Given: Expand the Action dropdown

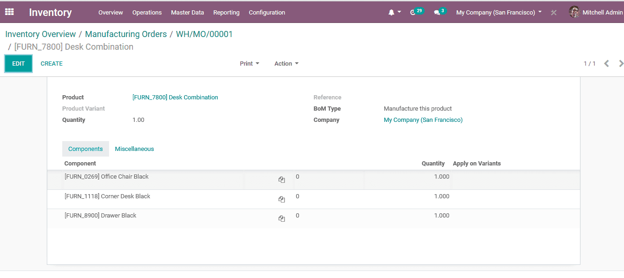Looking at the screenshot, I should tap(286, 64).
